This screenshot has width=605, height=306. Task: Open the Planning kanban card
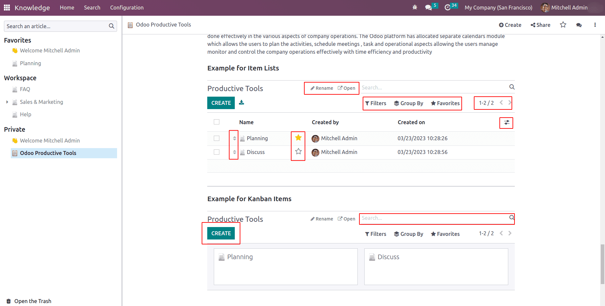pos(286,267)
